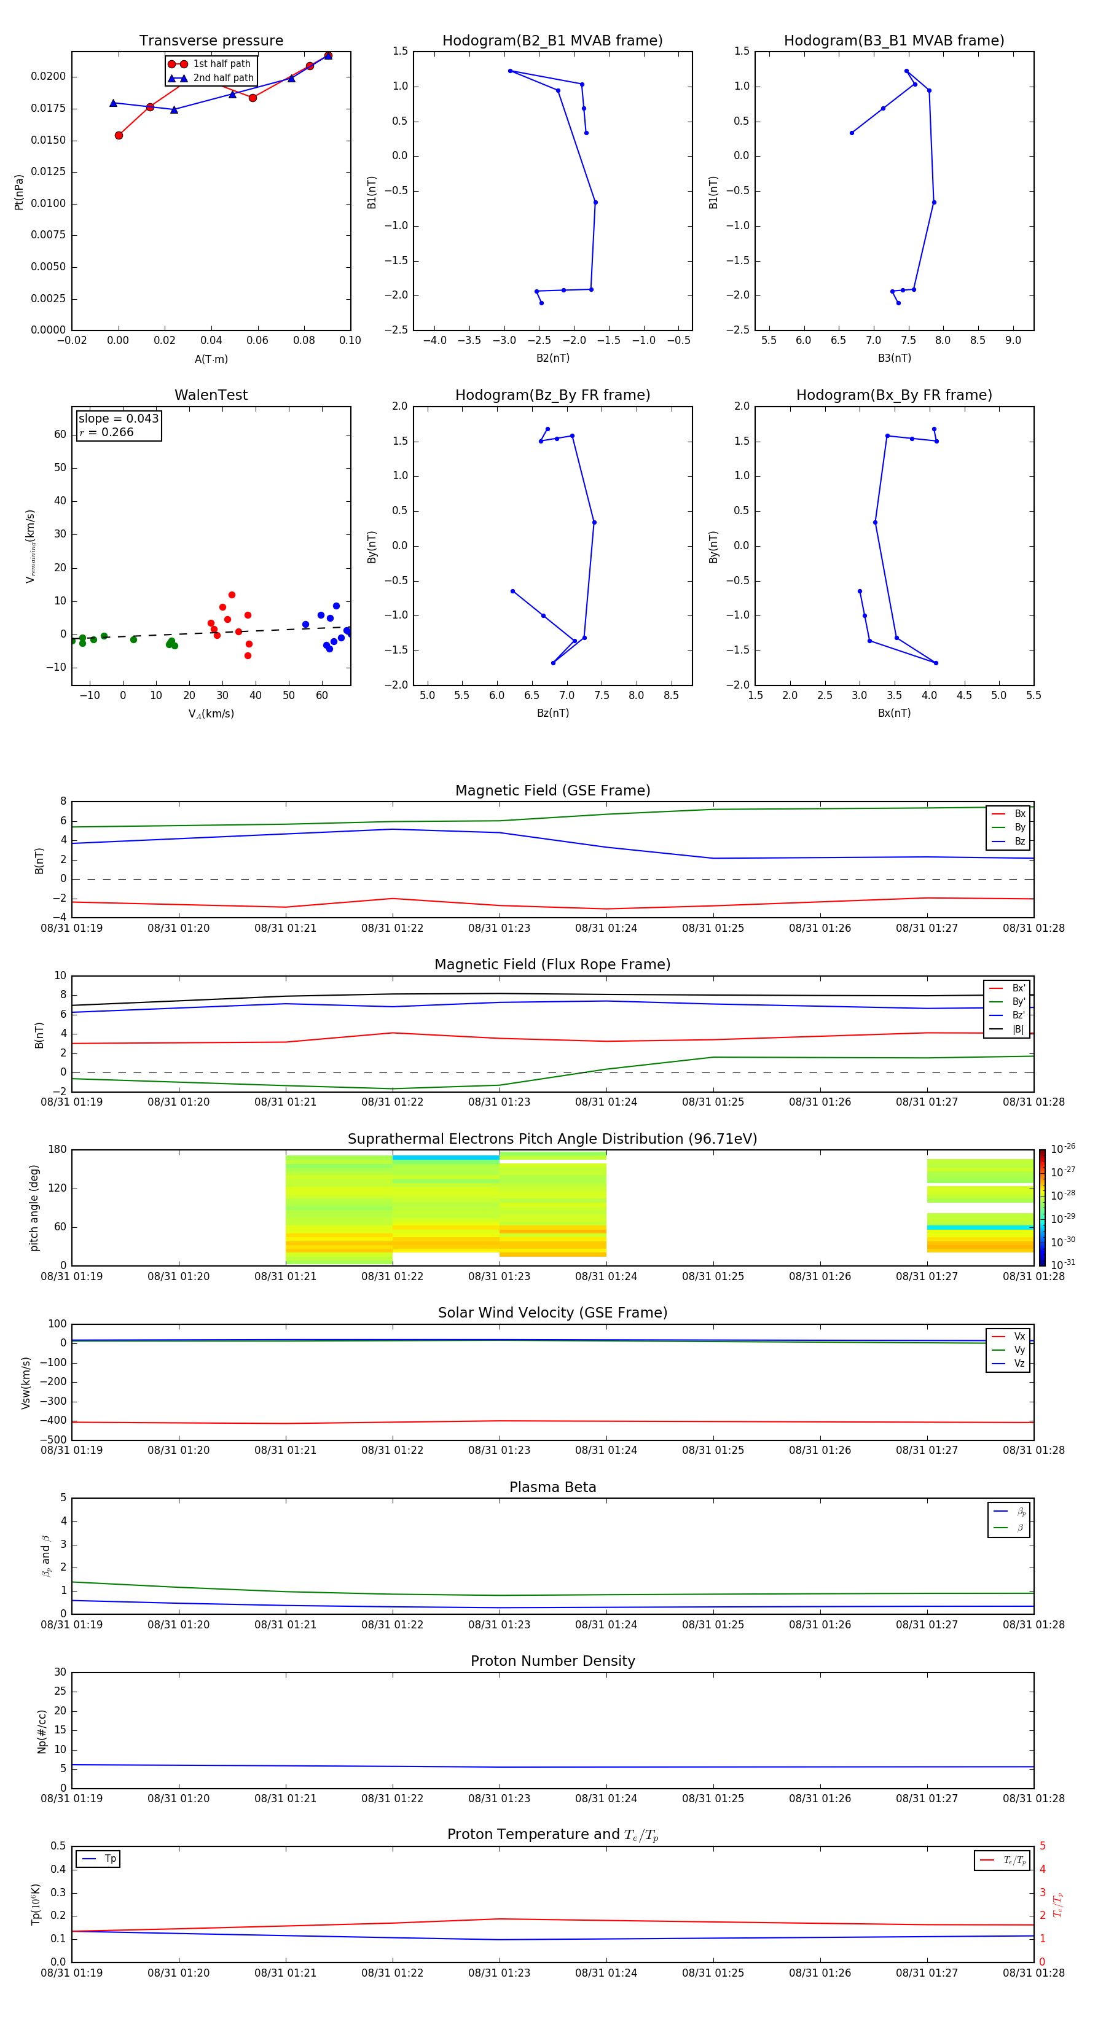This screenshot has height=2027, width=1106.
Task: Click the 'WalenTest' plot title
Action: tap(211, 395)
